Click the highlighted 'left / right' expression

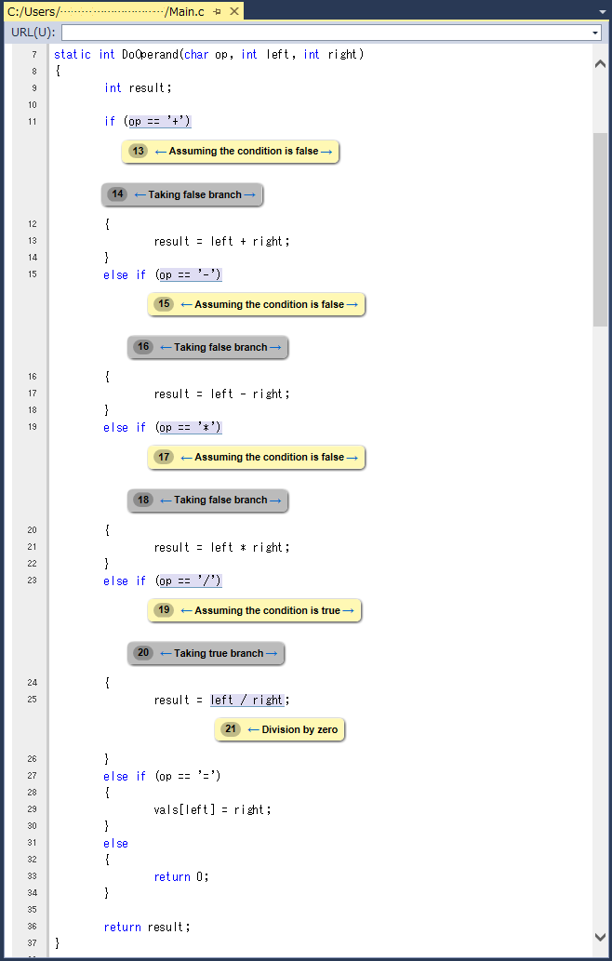coord(246,701)
